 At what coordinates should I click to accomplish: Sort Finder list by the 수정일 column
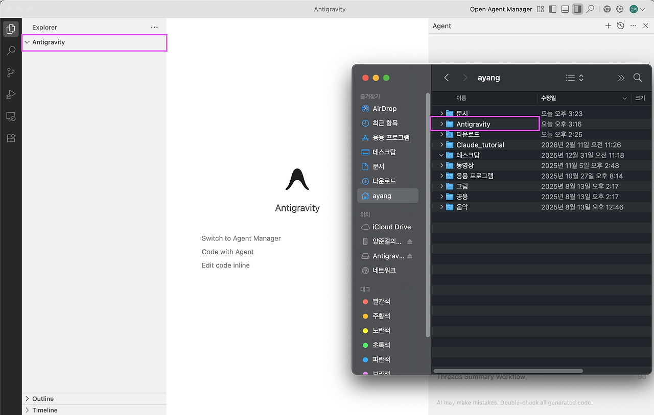(585, 98)
